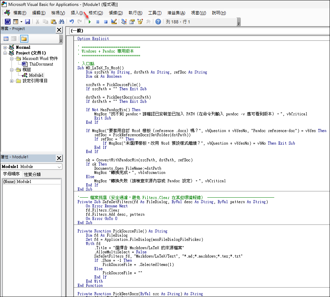The width and height of the screenshot is (330, 297).
Task: Collapse the 模組 folder in project tree
Action: [11, 70]
